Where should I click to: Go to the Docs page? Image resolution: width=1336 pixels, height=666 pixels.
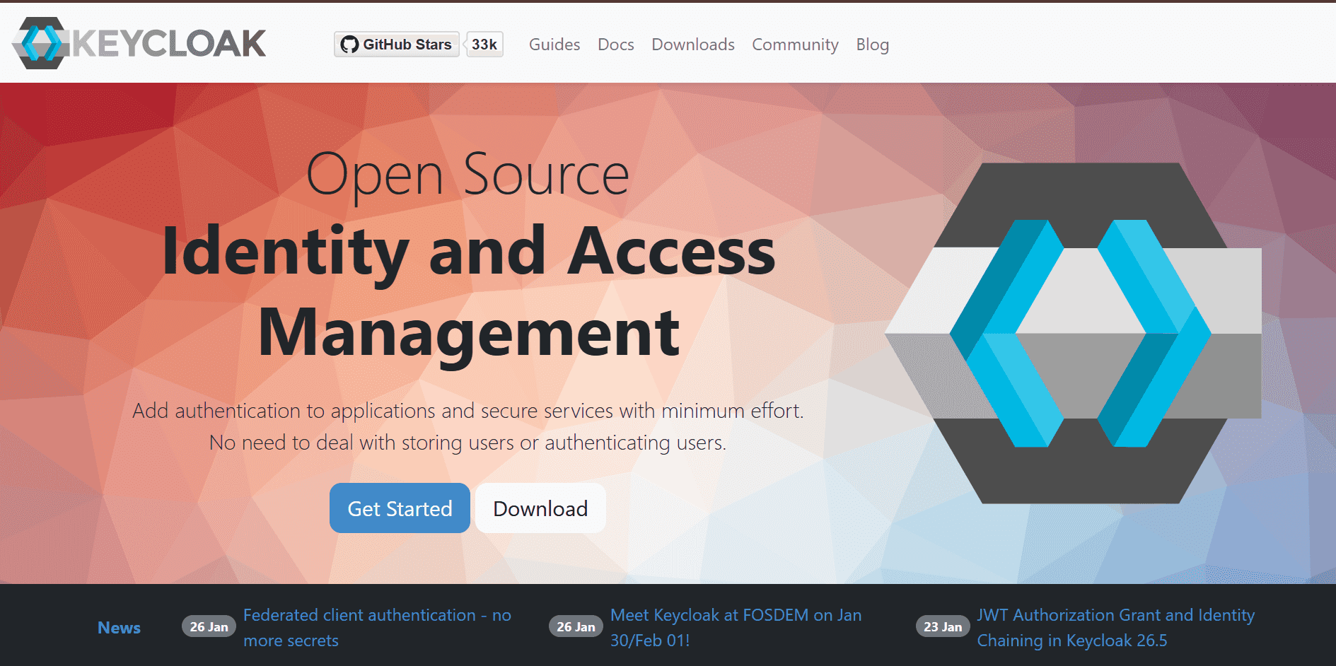point(615,45)
